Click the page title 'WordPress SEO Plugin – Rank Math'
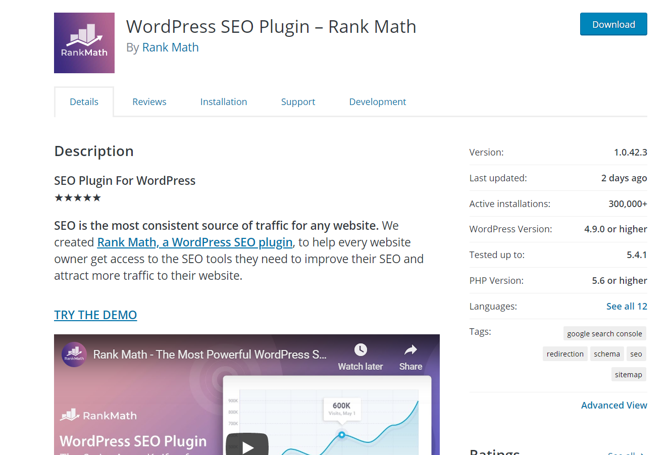 271,26
